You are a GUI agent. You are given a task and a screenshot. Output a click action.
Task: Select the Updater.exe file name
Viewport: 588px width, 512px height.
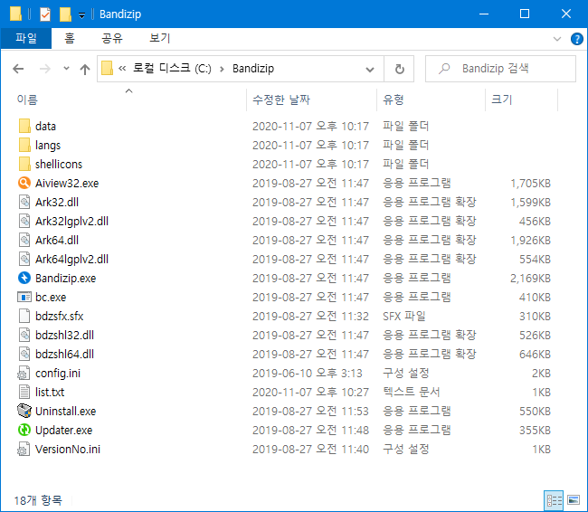[x=63, y=431]
